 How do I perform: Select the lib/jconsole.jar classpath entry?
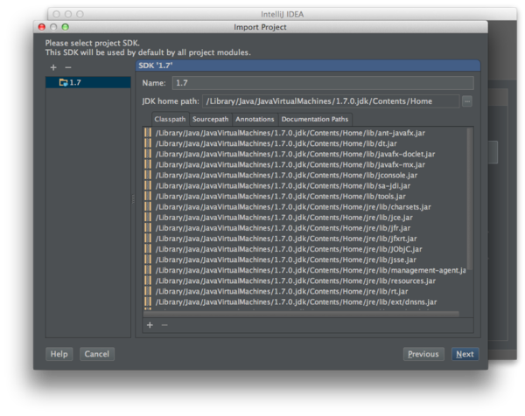coord(286,175)
